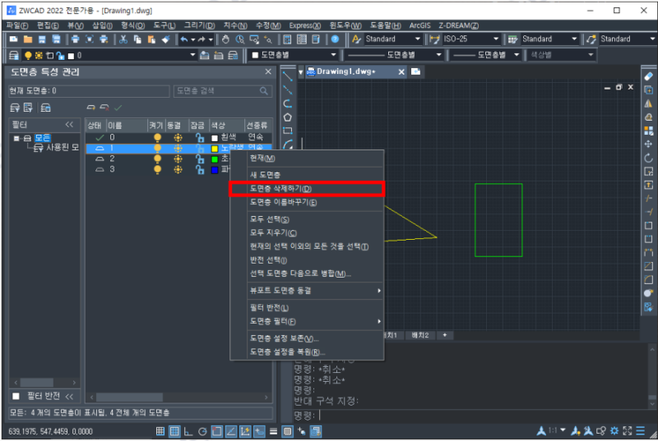Image resolution: width=658 pixels, height=441 pixels.
Task: Click the New Property Filter icon
Action: click(x=15, y=108)
